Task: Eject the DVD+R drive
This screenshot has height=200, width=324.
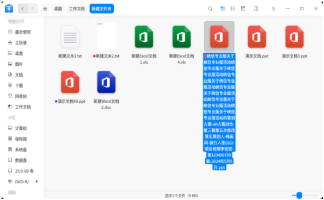Action: [x=37, y=182]
